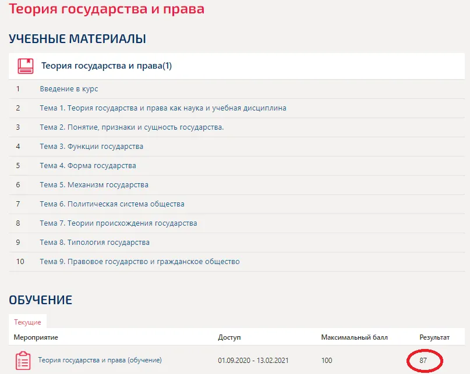Viewport: 470px width, 374px height.
Task: Click the Результат column header
Action: 434,337
